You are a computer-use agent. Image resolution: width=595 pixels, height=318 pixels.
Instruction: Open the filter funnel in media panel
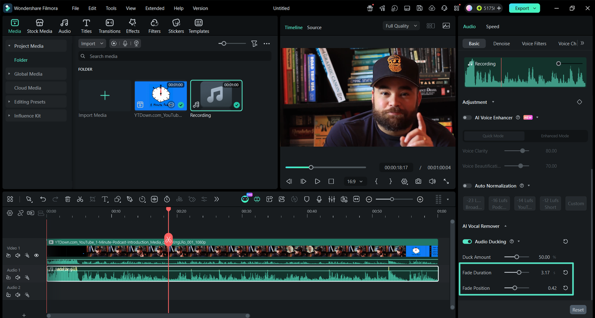[254, 44]
